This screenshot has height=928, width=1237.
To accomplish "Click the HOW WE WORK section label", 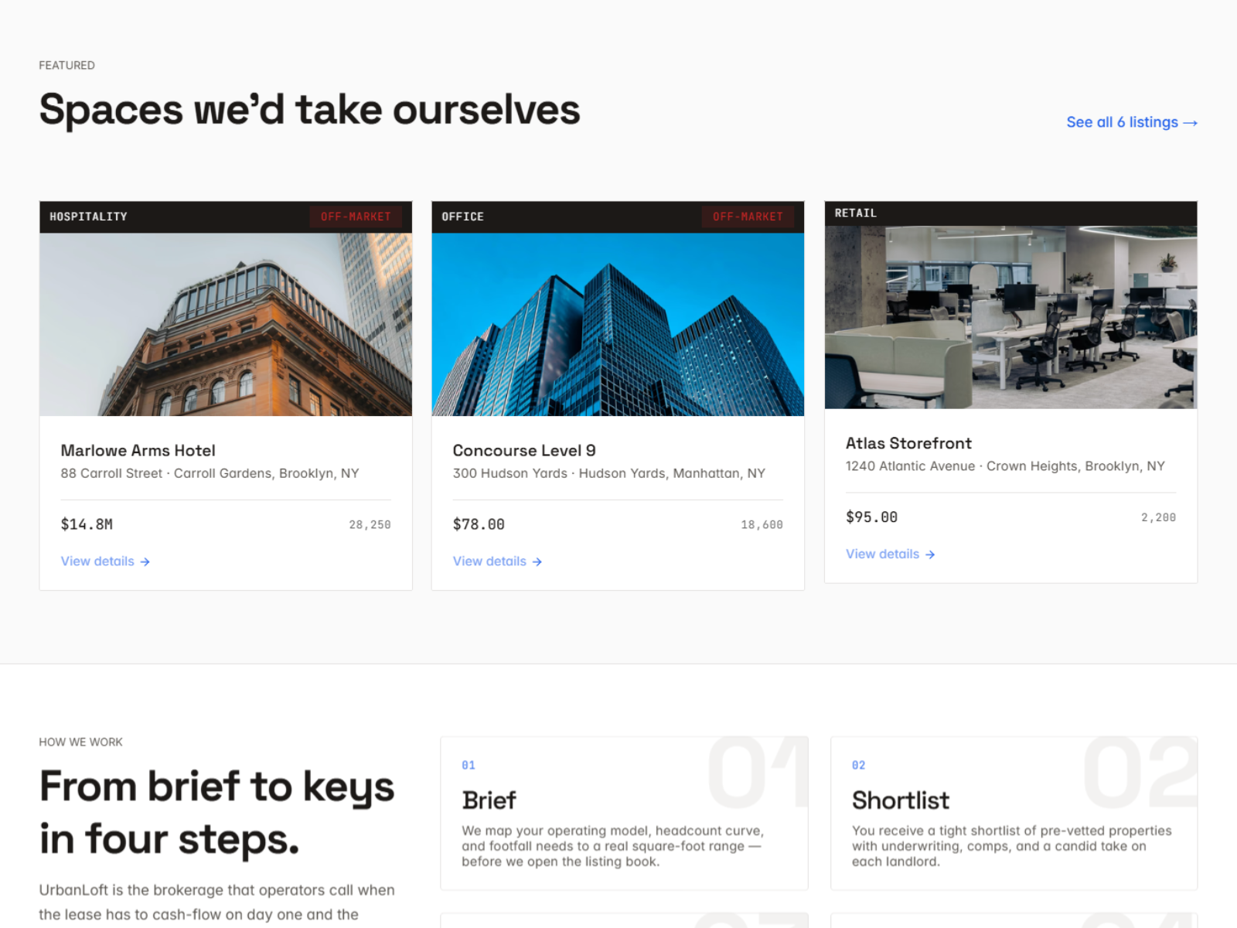I will (x=80, y=742).
